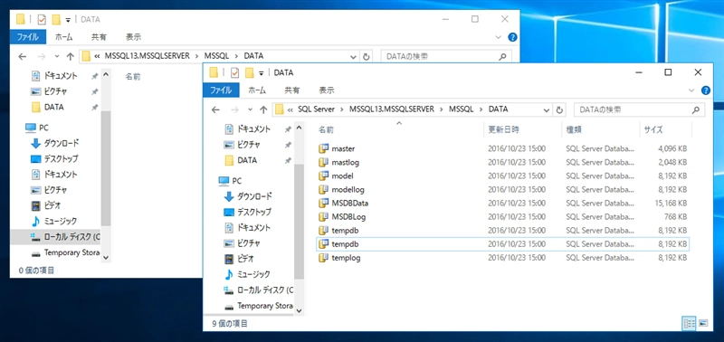Click MSSQL breadcrumb in front address bar
The width and height of the screenshot is (724, 342).
click(x=462, y=109)
